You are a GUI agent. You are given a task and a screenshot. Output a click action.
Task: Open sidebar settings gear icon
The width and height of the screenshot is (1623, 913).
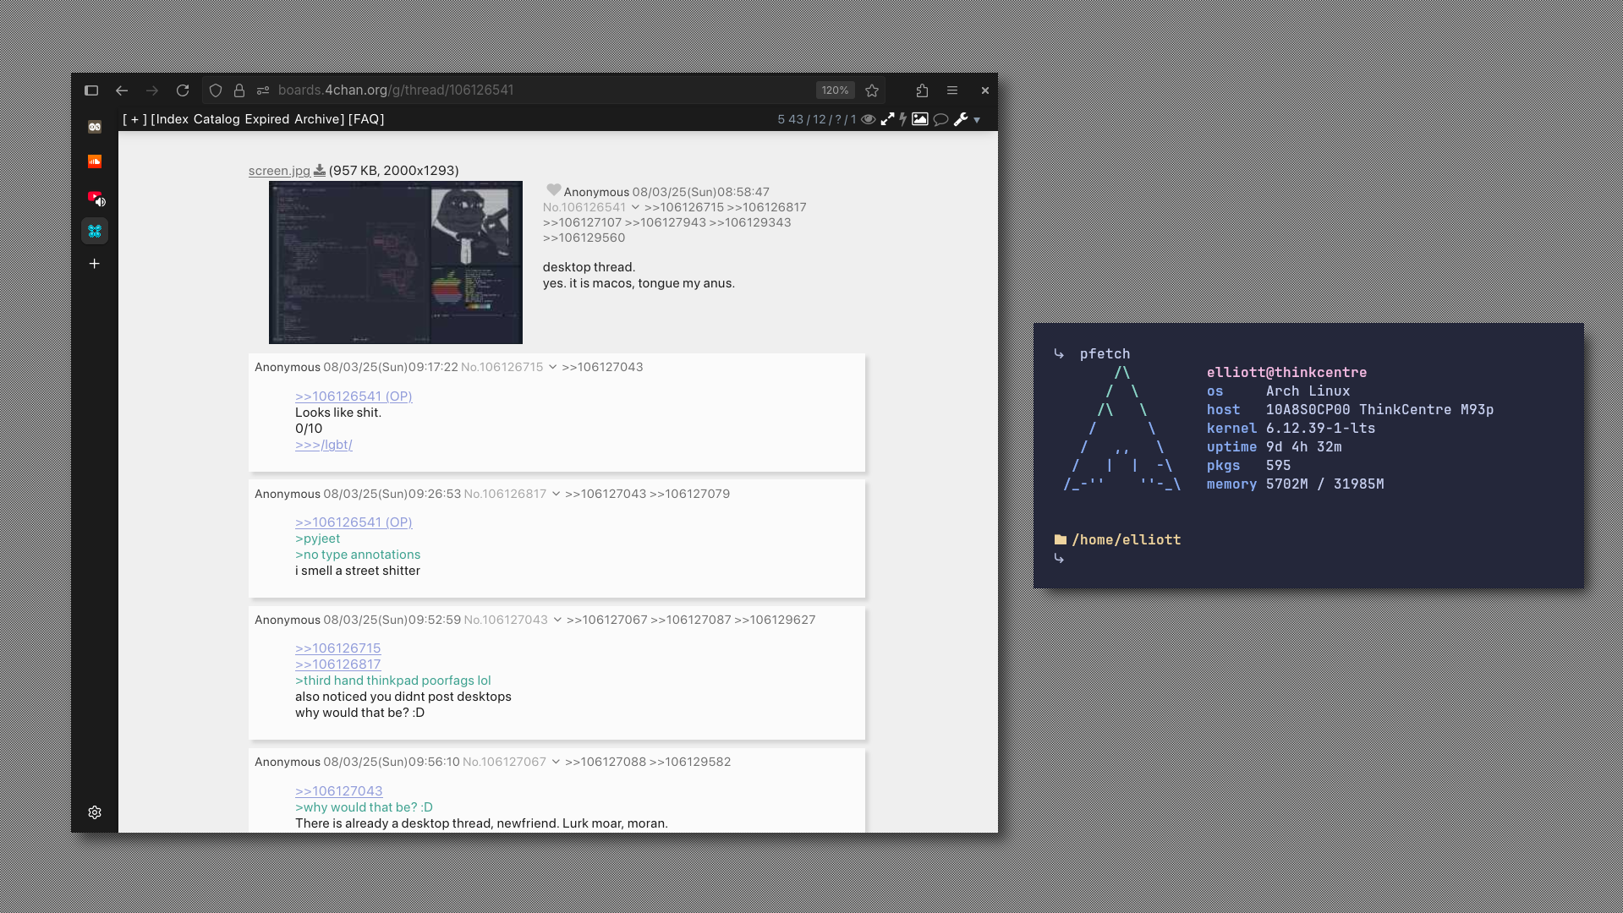pos(95,812)
